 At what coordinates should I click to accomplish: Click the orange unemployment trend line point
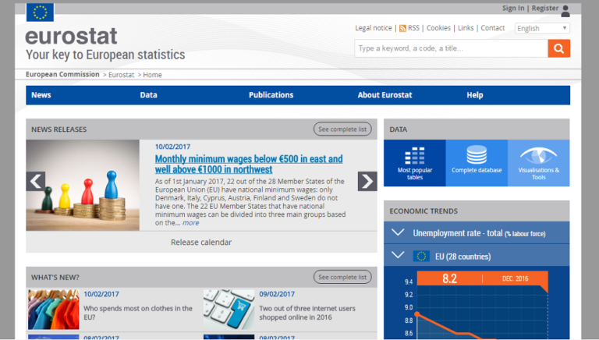[417, 314]
